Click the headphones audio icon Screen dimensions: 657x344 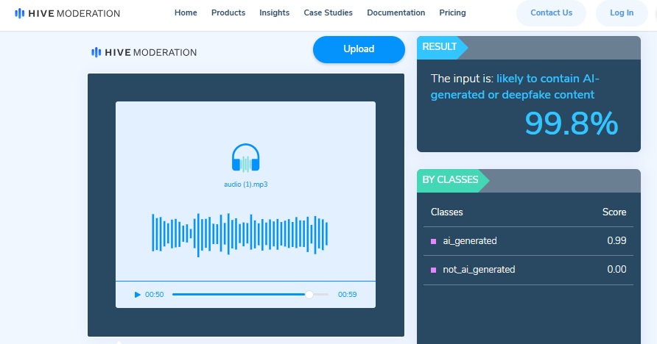pos(245,158)
